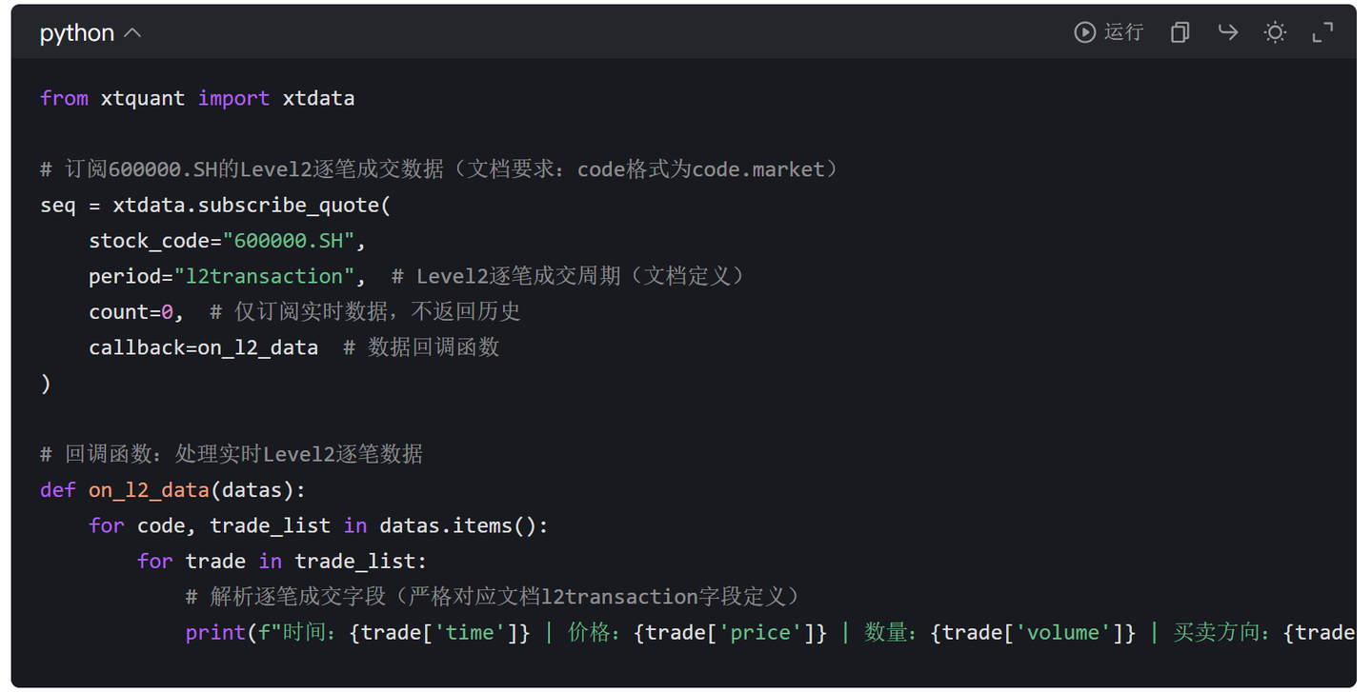The height and width of the screenshot is (692, 1372).
Task: Click the def on_l2_data function definition
Action: pyautogui.click(x=149, y=490)
